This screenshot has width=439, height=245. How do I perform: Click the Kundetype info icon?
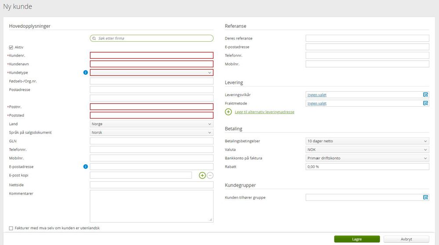click(x=86, y=72)
